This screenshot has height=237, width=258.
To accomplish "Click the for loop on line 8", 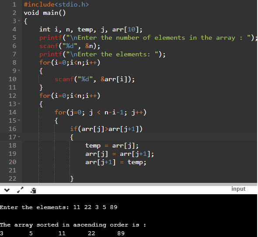I will point(70,63).
